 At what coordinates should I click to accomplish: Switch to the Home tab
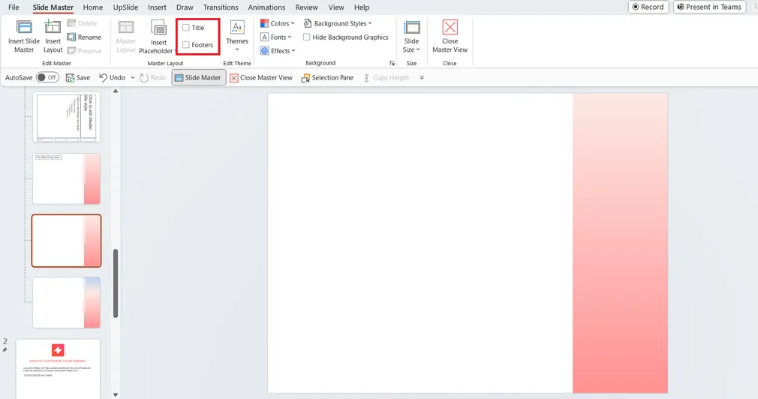tap(93, 7)
